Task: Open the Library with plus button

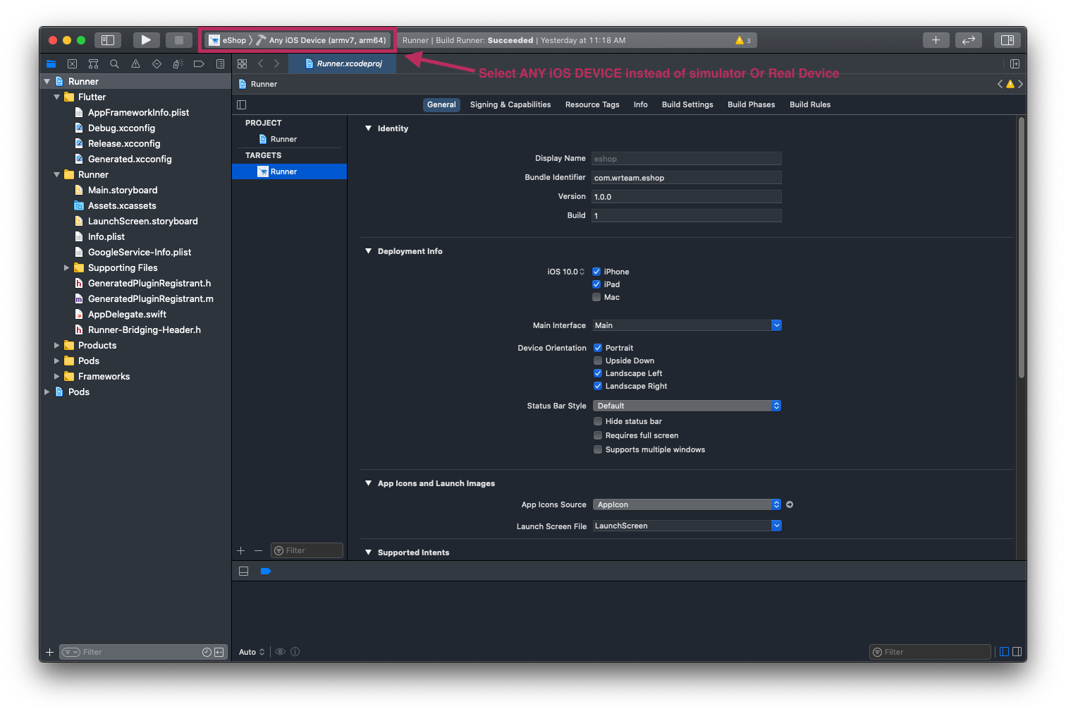Action: click(936, 40)
